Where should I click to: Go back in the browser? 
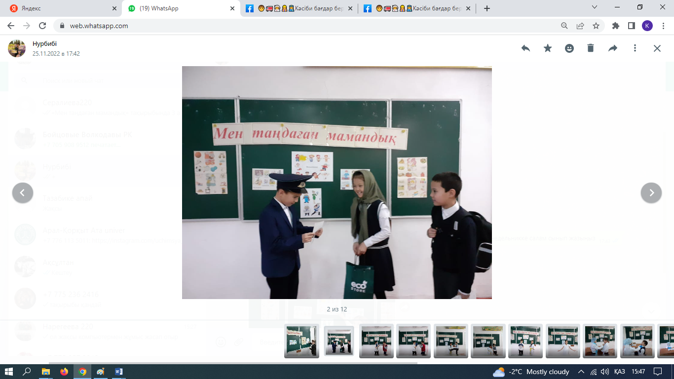[11, 26]
